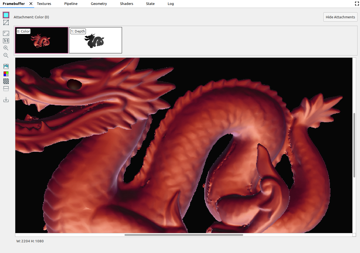Open the RGBA color channels selector
The height and width of the screenshot is (253, 360).
point(6,74)
